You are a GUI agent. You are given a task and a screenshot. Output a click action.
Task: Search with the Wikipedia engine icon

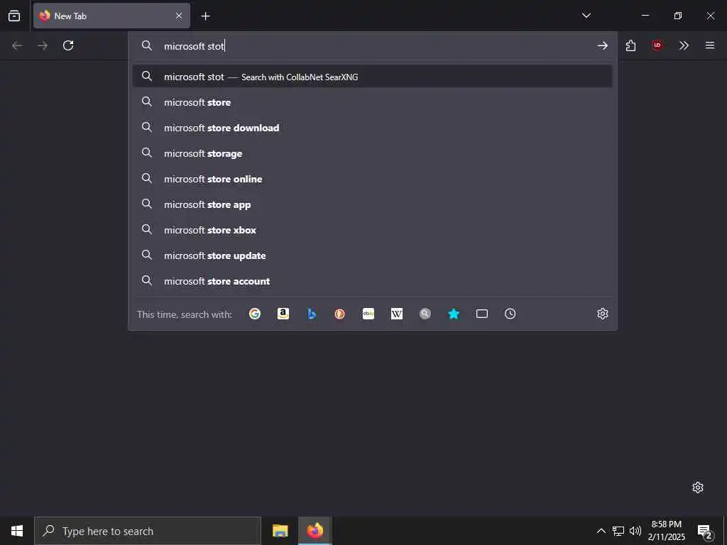(x=397, y=314)
